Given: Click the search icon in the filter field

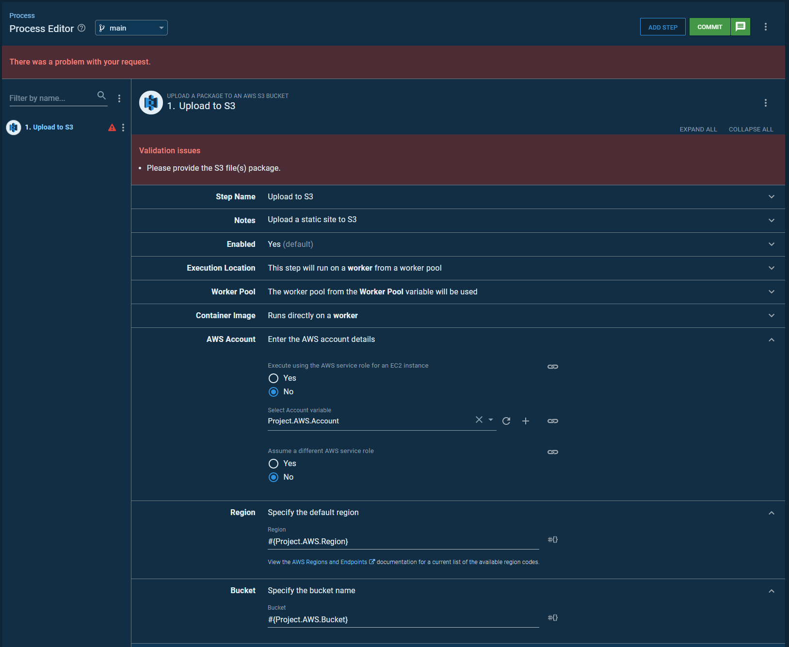Looking at the screenshot, I should [x=102, y=96].
